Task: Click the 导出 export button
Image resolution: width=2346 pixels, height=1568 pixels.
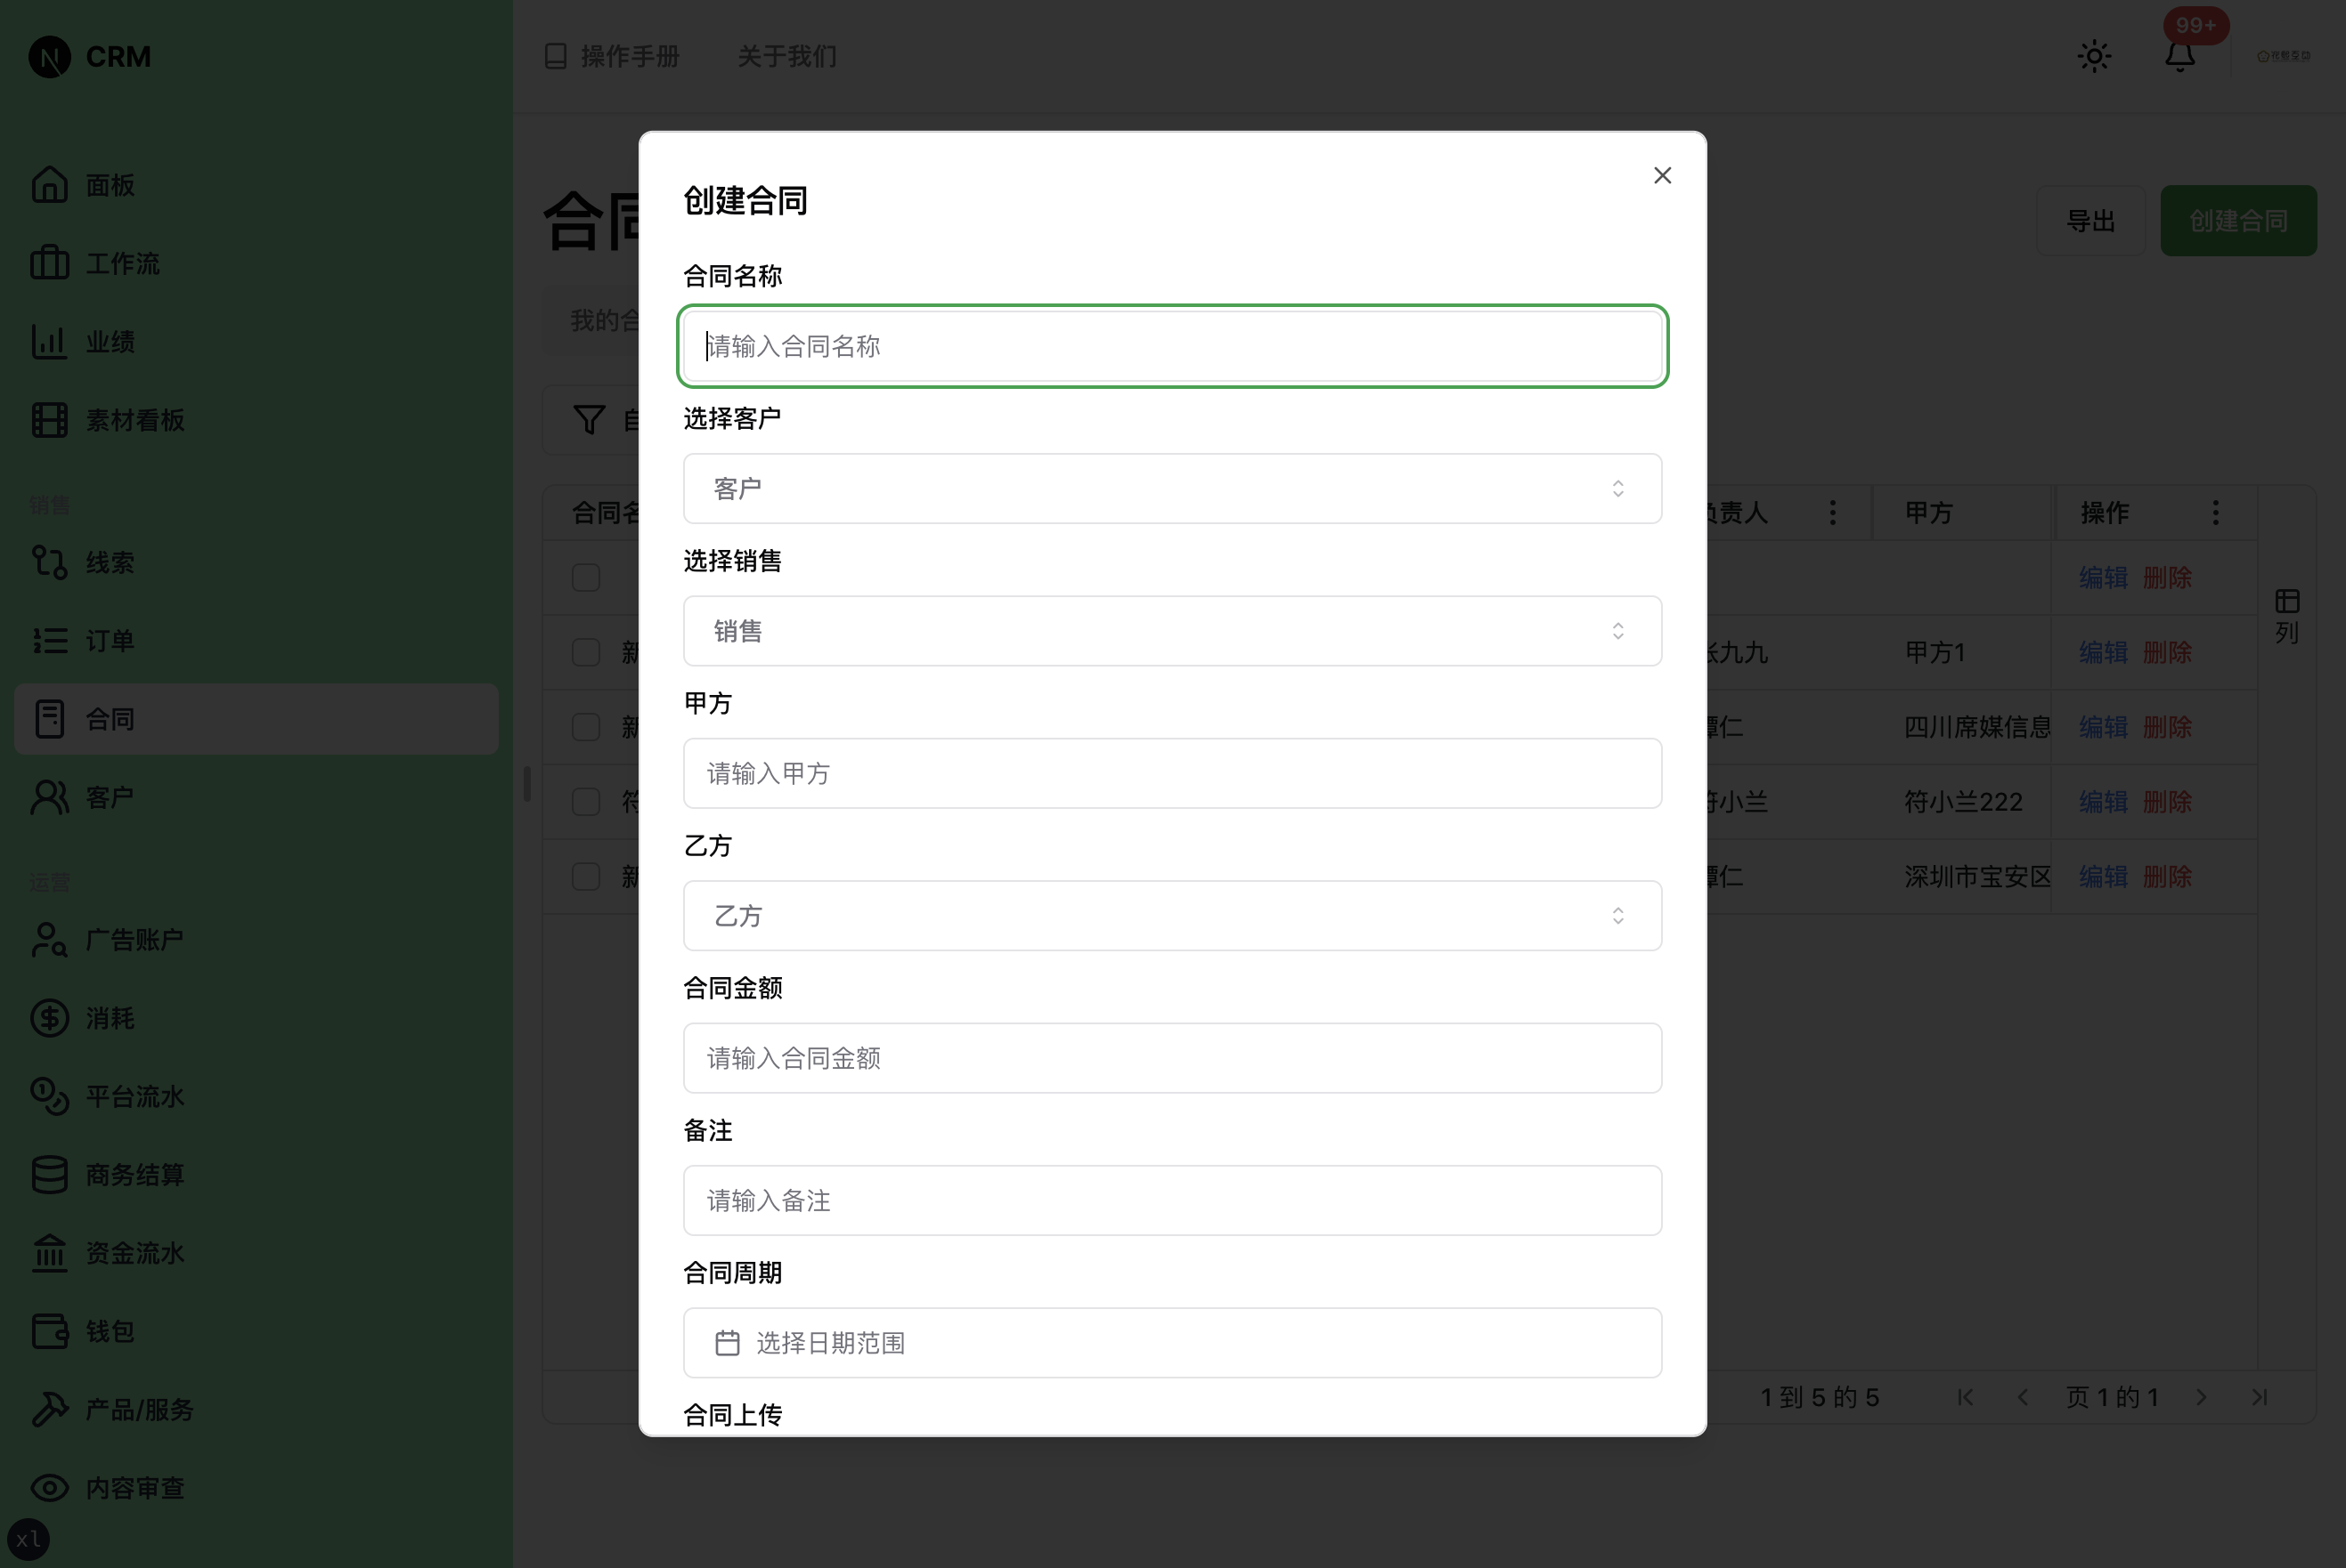Action: tap(2092, 220)
